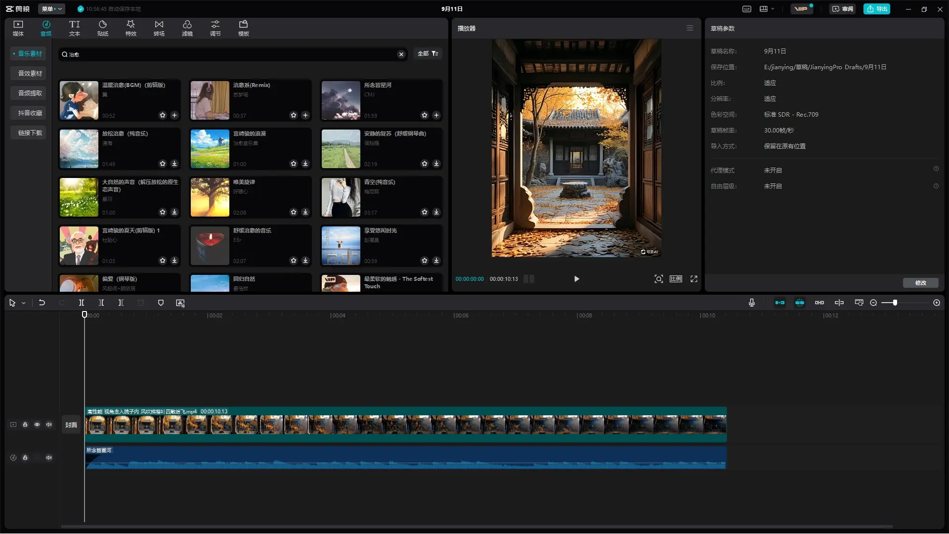Select 音频提取 in the sidebar

28,93
